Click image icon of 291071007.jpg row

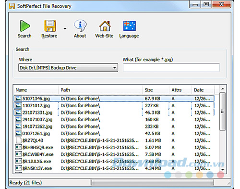18,120
